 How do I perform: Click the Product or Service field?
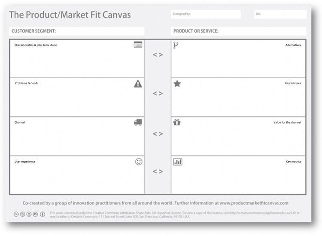[238, 31]
